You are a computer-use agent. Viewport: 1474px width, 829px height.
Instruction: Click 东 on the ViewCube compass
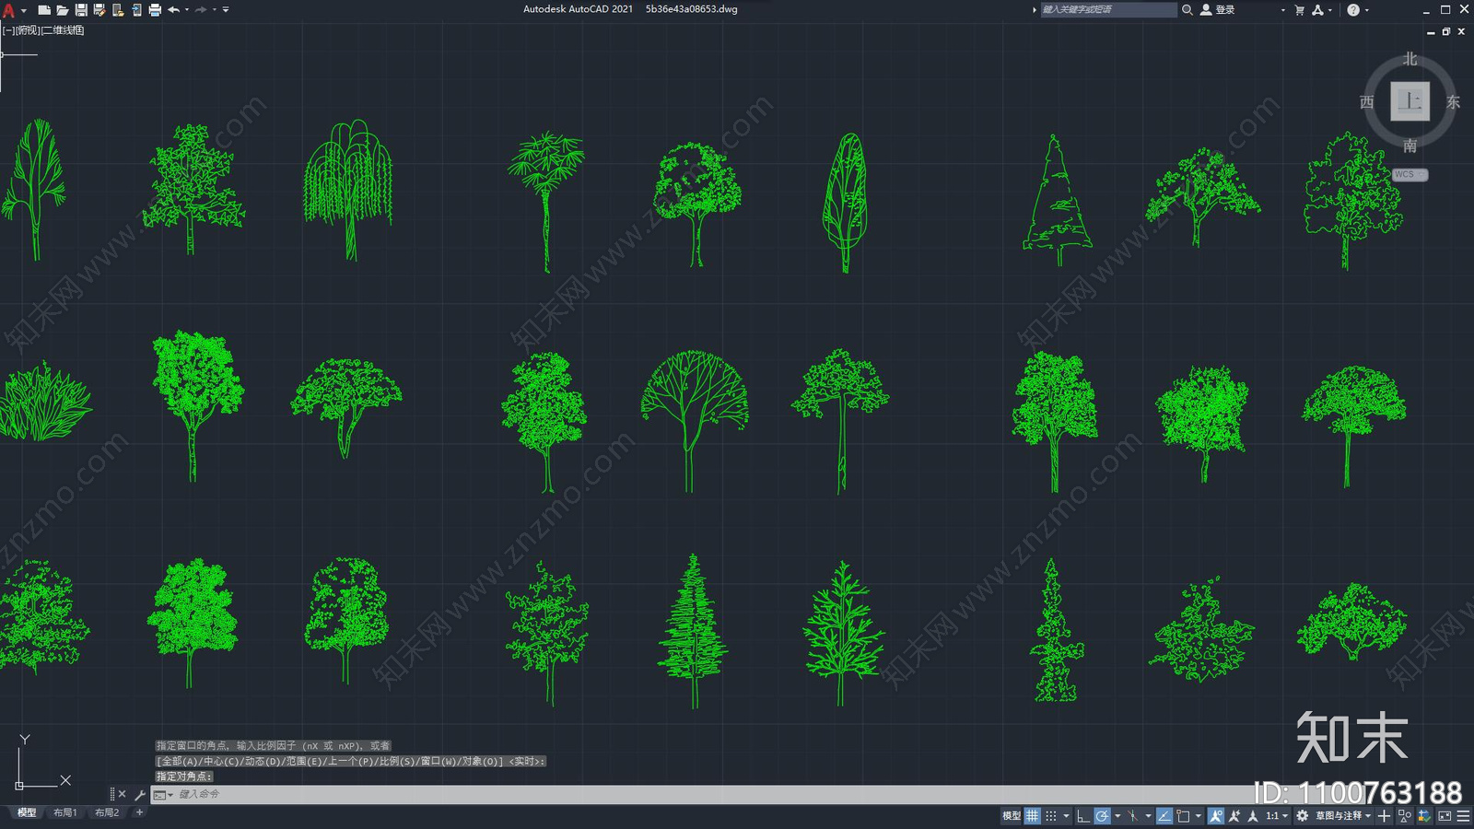pyautogui.click(x=1453, y=102)
